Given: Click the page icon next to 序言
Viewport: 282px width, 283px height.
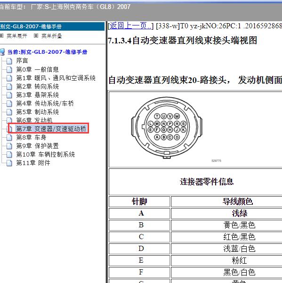Looking at the screenshot, I should (x=9, y=61).
